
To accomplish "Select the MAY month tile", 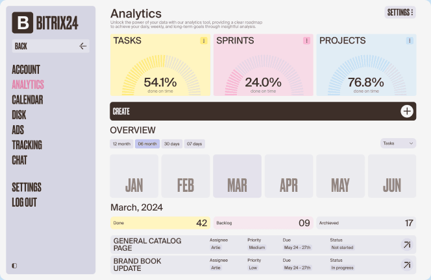I will [340, 176].
